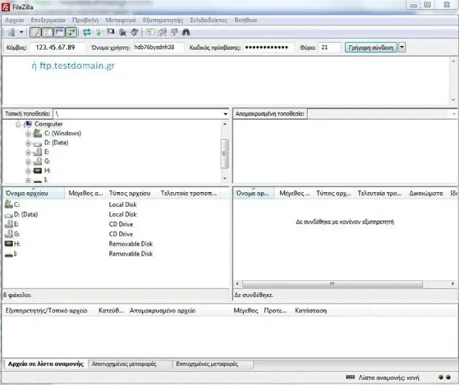Click the process queue toolbar icon
This screenshot has height=385, width=459.
tap(98, 32)
